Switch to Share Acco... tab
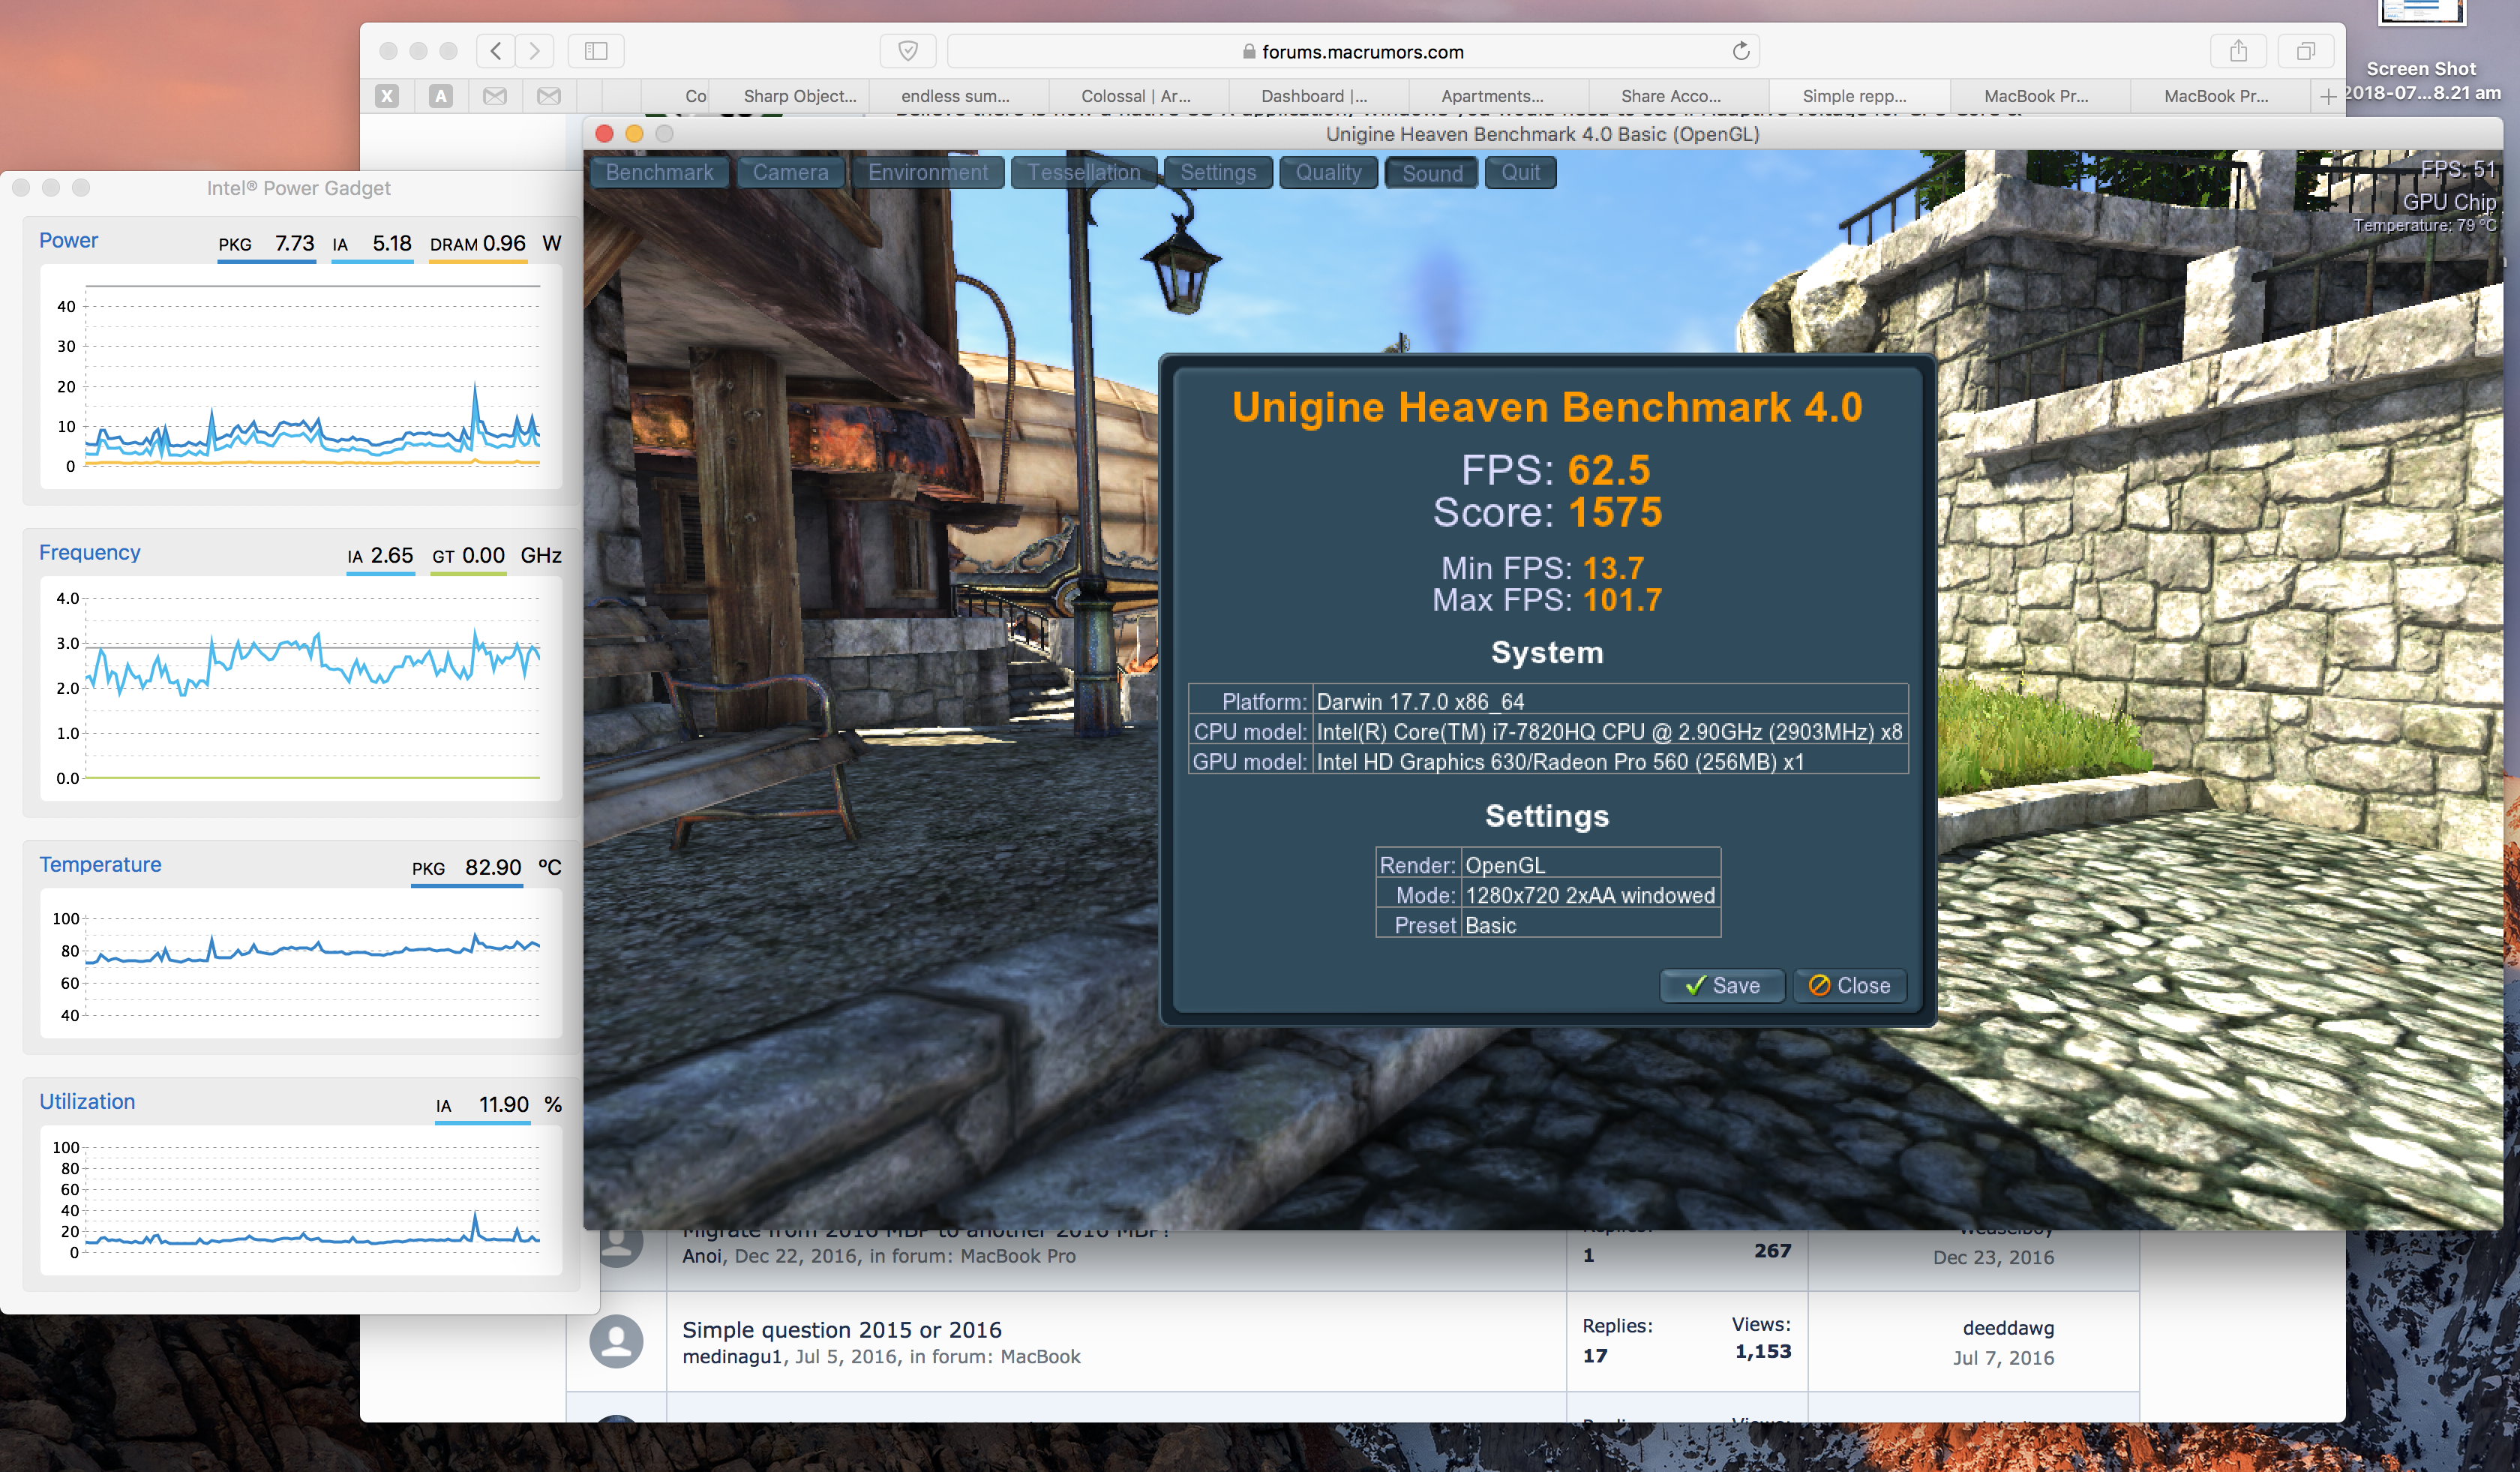Viewport: 2520px width, 1472px height. tap(1671, 96)
